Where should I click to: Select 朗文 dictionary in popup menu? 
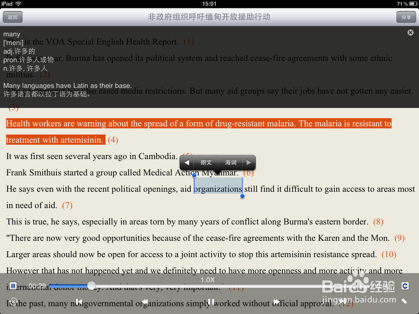pyautogui.click(x=206, y=162)
